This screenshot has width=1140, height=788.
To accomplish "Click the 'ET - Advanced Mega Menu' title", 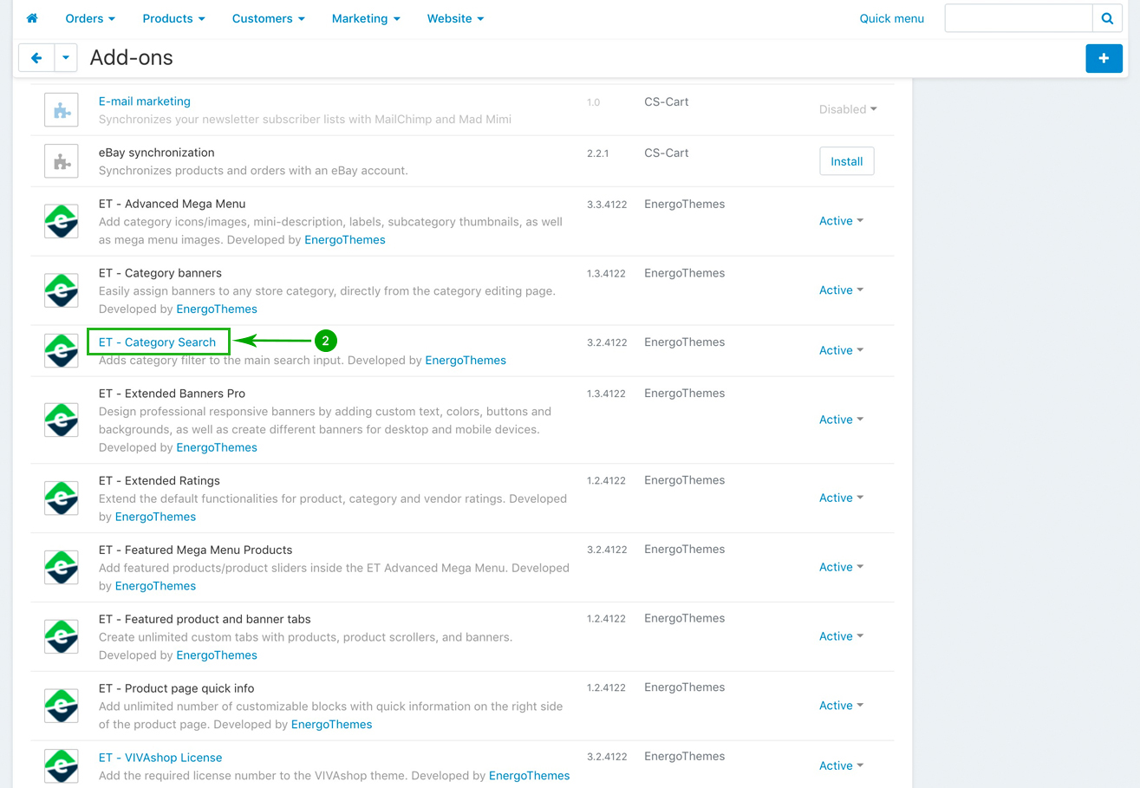I will [172, 205].
